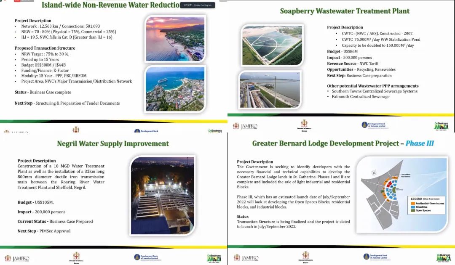Click Development Bank logo under Bernard Lodge slide

(x=375, y=257)
